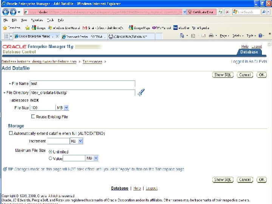This screenshot has width=272, height=204.
Task: Click into the File Directory field
Action: pos(82,93)
